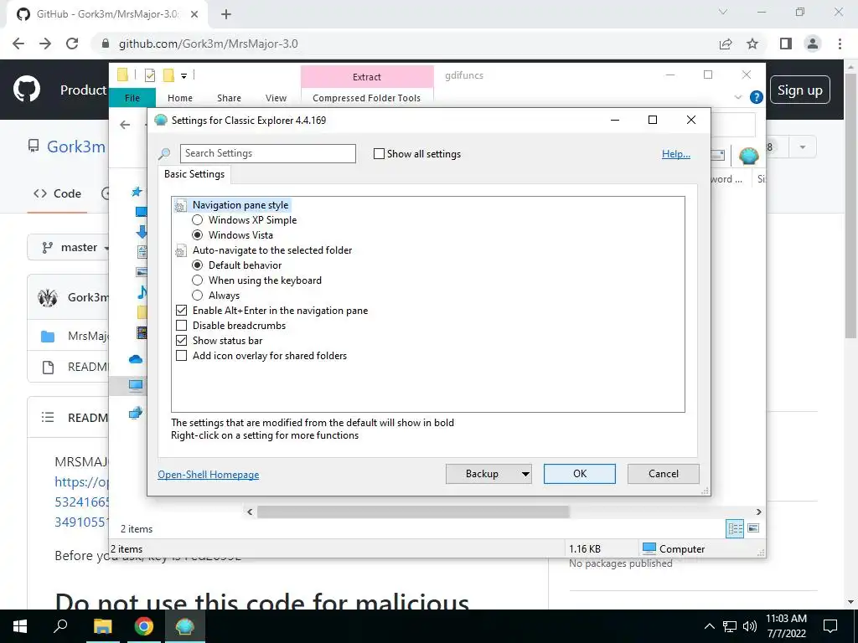Enable the Disable breadcrumbs checkbox
Screen dimensions: 858x643
click(182, 326)
